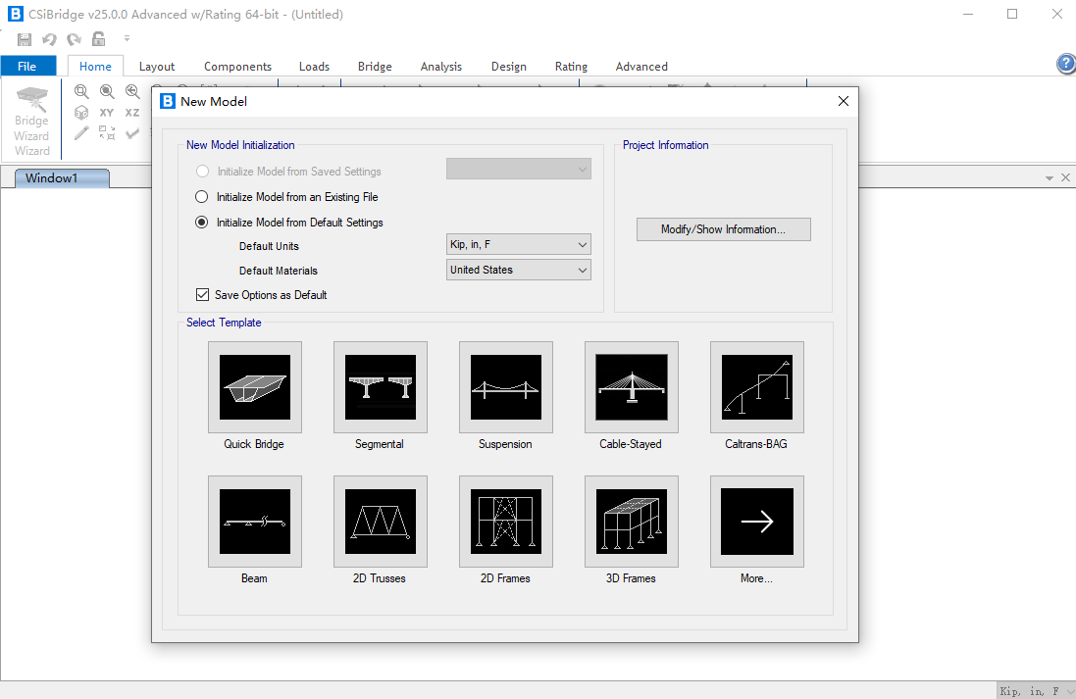Switch to the Home ribbon tab
Screen dimensions: 1076x699
coord(95,66)
